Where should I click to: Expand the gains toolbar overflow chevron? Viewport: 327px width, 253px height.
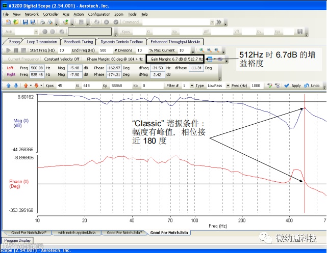click(307, 33)
